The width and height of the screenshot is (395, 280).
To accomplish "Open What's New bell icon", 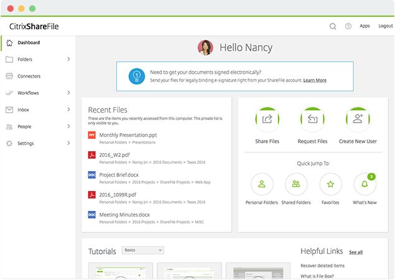I will click(x=365, y=184).
